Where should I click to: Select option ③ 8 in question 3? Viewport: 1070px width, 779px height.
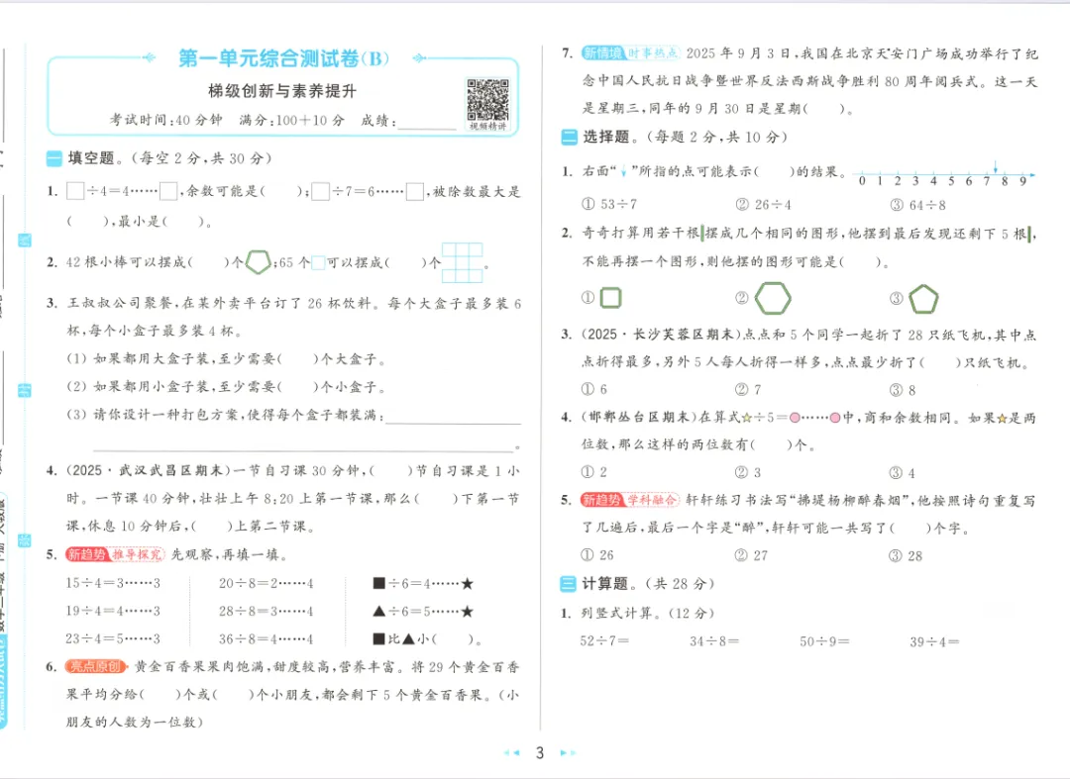point(903,390)
